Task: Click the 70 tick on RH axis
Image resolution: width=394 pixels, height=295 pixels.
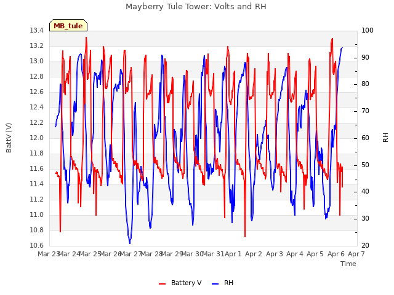Action: click(365, 111)
